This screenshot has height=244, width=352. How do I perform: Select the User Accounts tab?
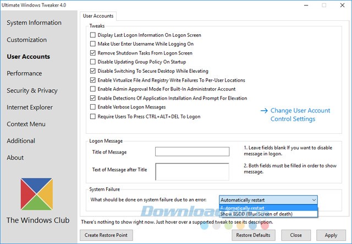[98, 16]
